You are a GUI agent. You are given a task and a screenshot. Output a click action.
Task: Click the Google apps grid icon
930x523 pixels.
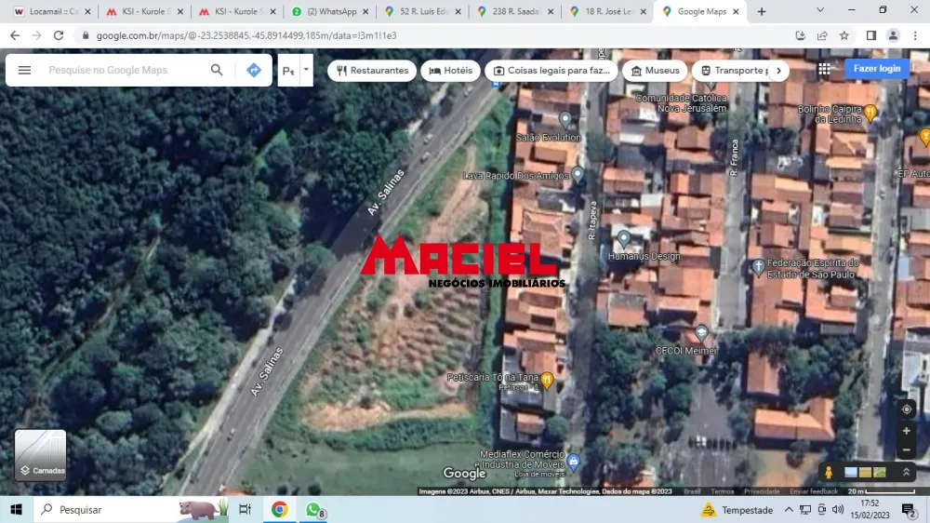(824, 69)
